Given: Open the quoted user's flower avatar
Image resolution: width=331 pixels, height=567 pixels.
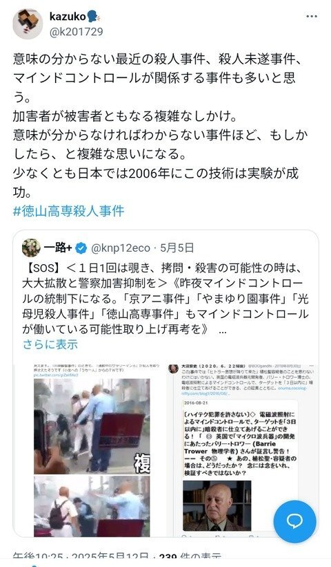Looking at the screenshot, I should [x=31, y=248].
